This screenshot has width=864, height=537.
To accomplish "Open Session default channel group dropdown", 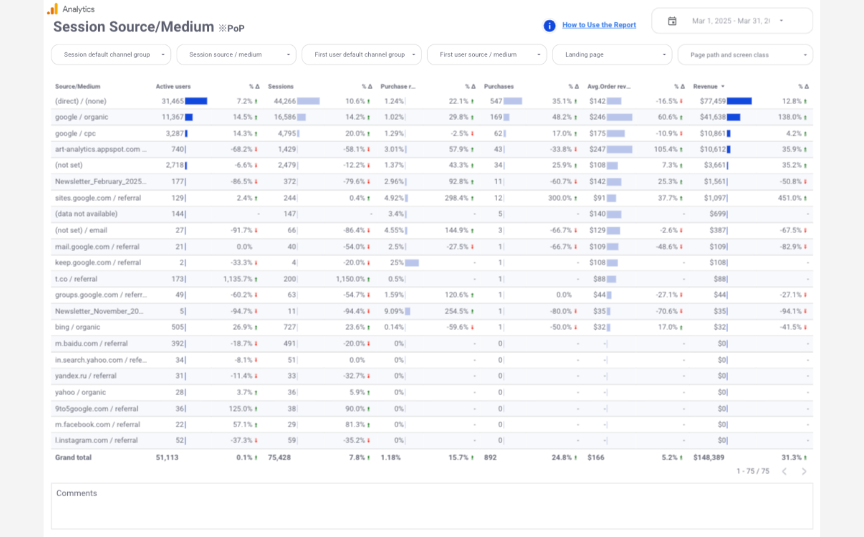I will (x=111, y=55).
